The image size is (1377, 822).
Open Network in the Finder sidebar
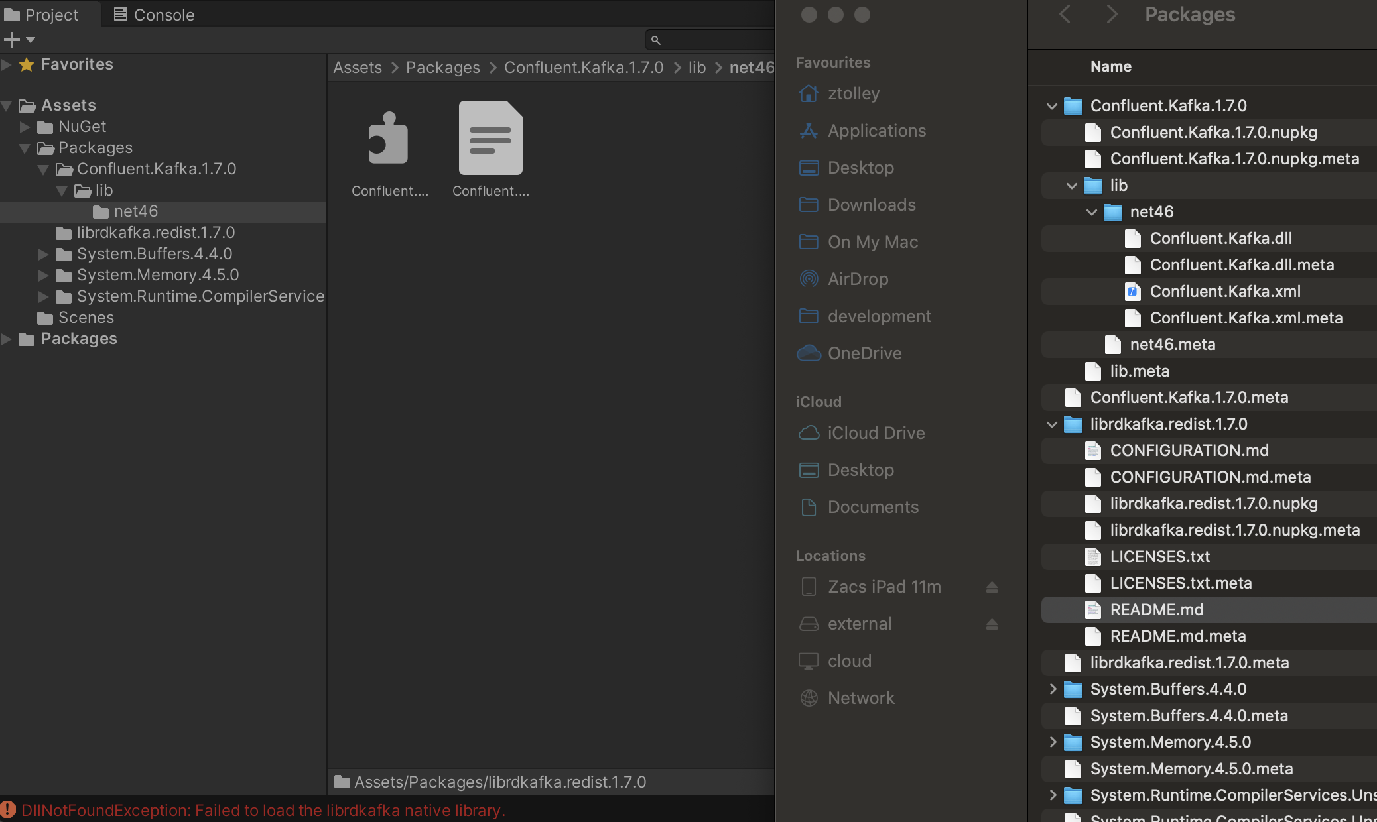(x=860, y=698)
